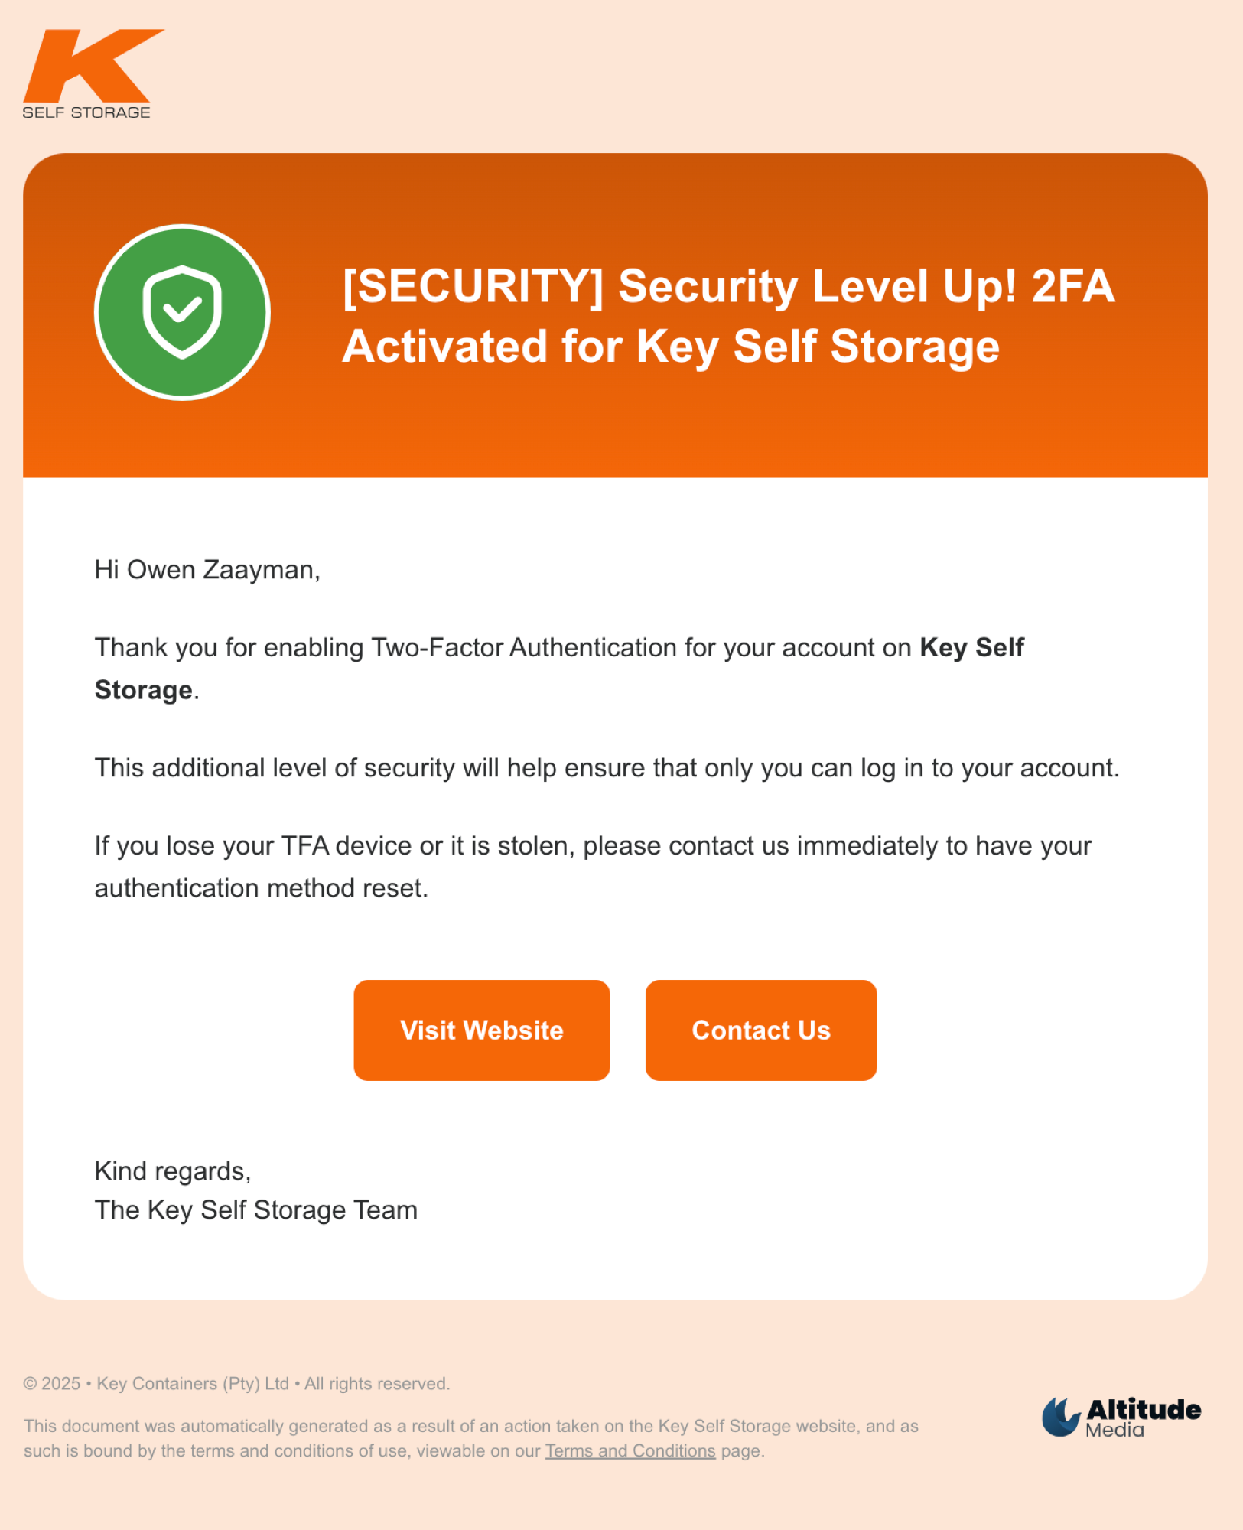
Task: Open the Visit Website button
Action: click(482, 1030)
